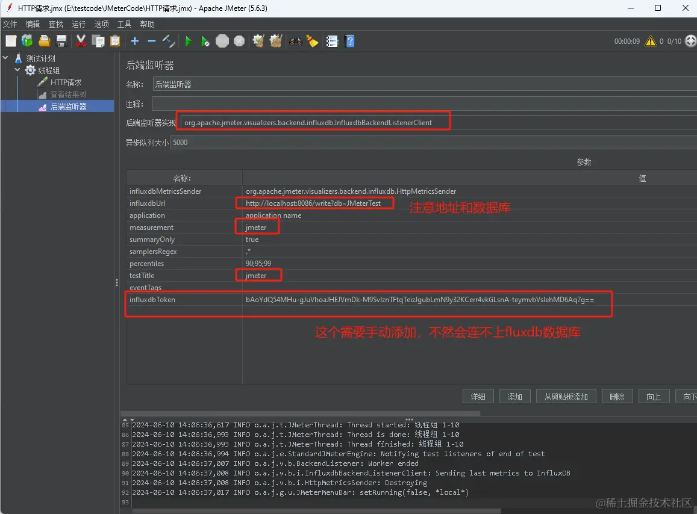The height and width of the screenshot is (514, 697).
Task: Reset search with the yellow broom icon
Action: 313,42
